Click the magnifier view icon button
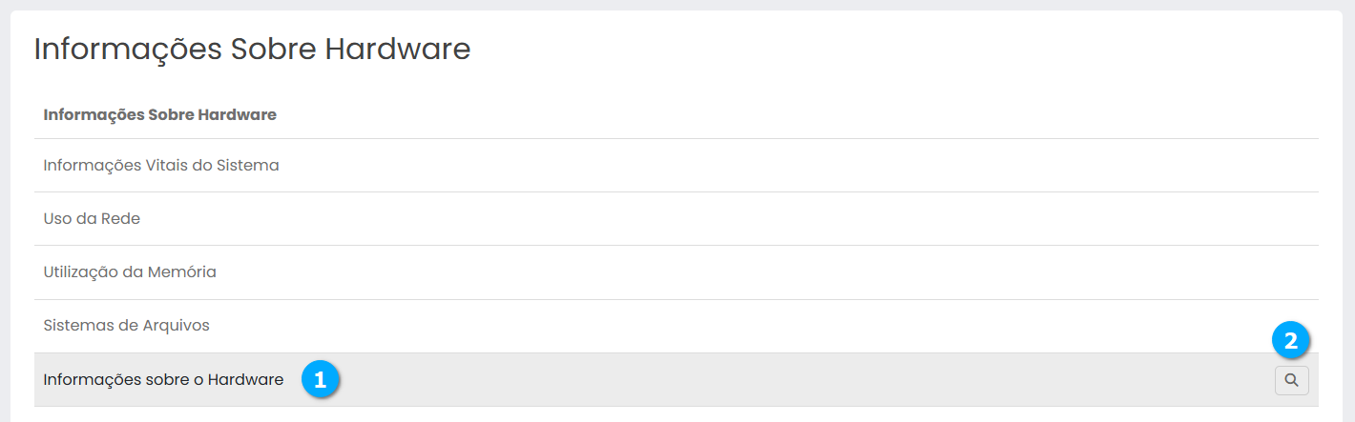Screen dimensions: 1355x422 [x=1291, y=380]
